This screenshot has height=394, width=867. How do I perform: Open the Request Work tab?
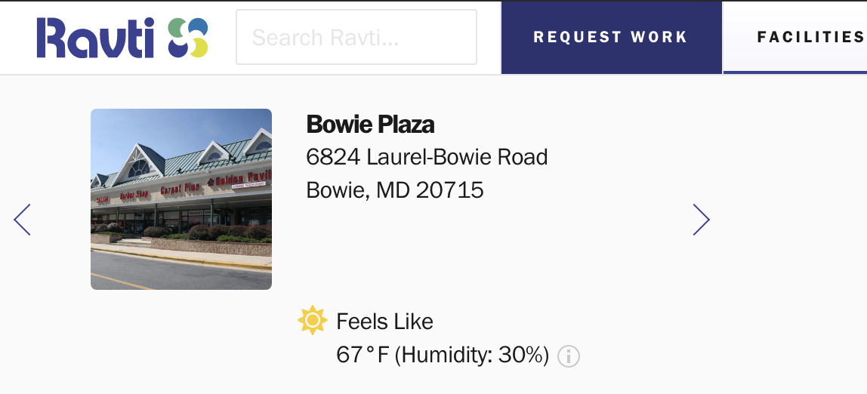[x=611, y=37]
